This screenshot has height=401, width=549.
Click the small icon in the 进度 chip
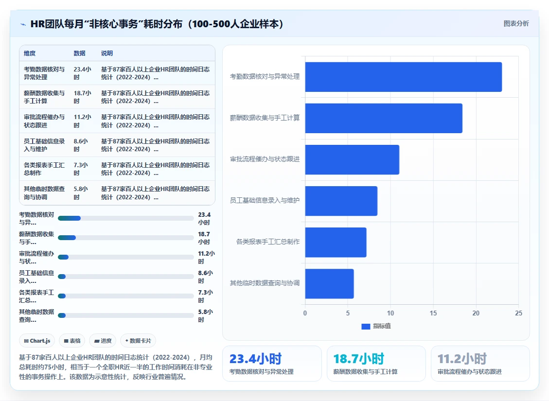[97, 341]
